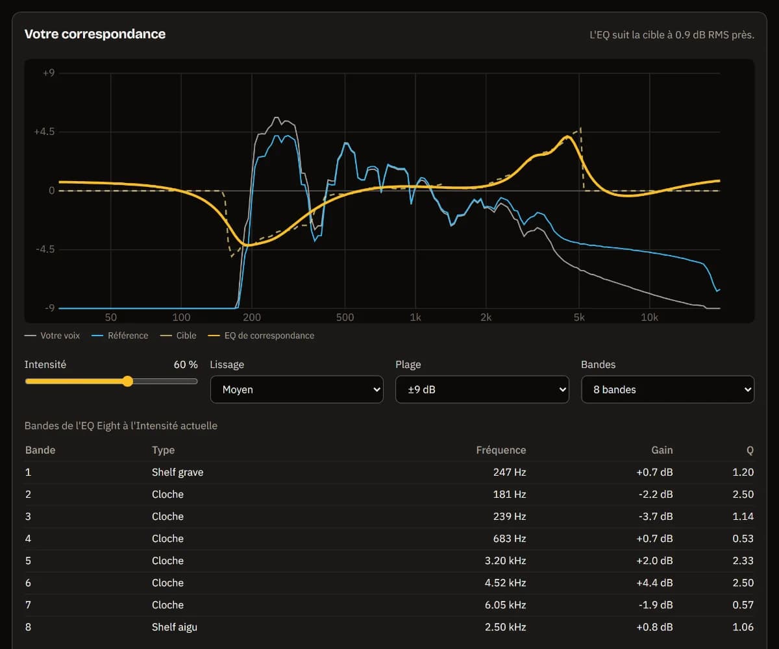
Task: Click the 'Q' column header
Action: (750, 450)
